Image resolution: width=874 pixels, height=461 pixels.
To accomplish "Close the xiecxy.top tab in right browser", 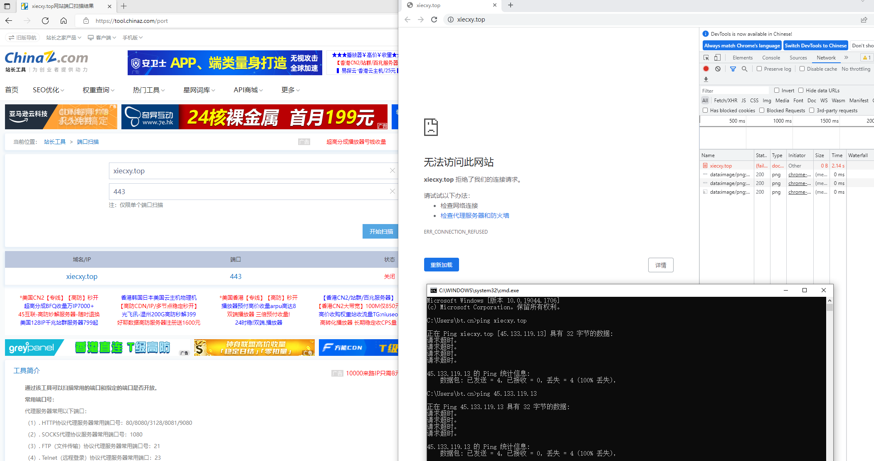I will pos(495,5).
